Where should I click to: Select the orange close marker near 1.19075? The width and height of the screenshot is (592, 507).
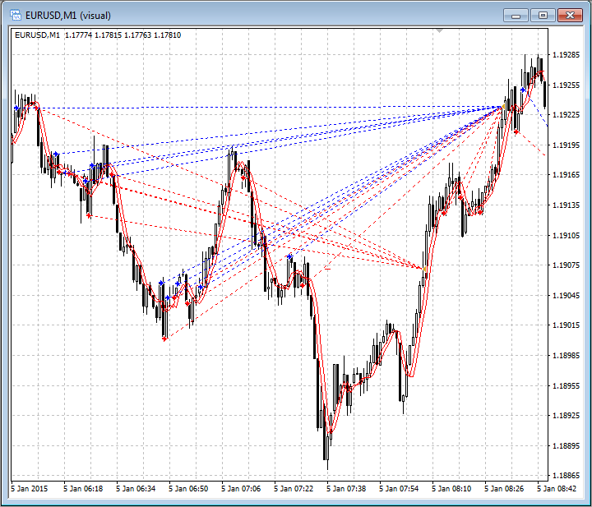tap(424, 269)
